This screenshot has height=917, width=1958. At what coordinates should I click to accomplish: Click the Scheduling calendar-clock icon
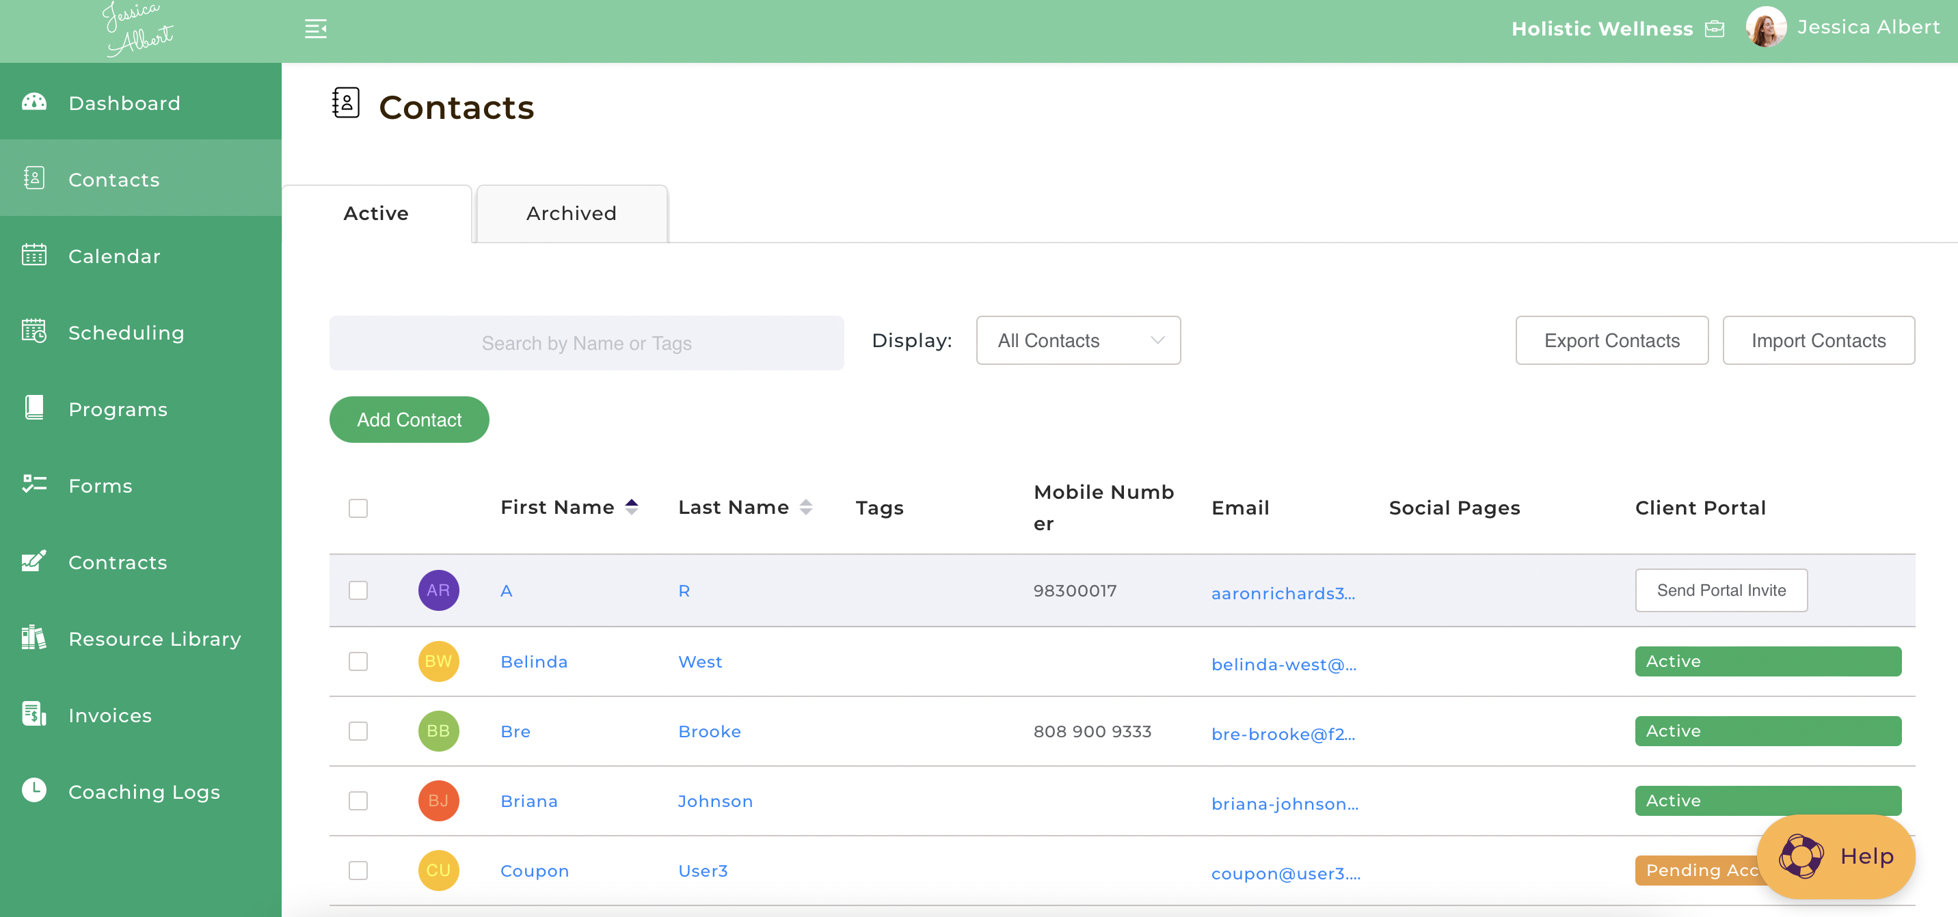click(34, 331)
